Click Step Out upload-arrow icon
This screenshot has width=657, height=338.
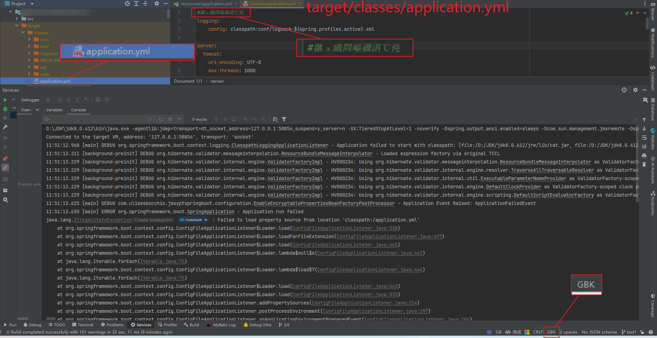point(77,100)
